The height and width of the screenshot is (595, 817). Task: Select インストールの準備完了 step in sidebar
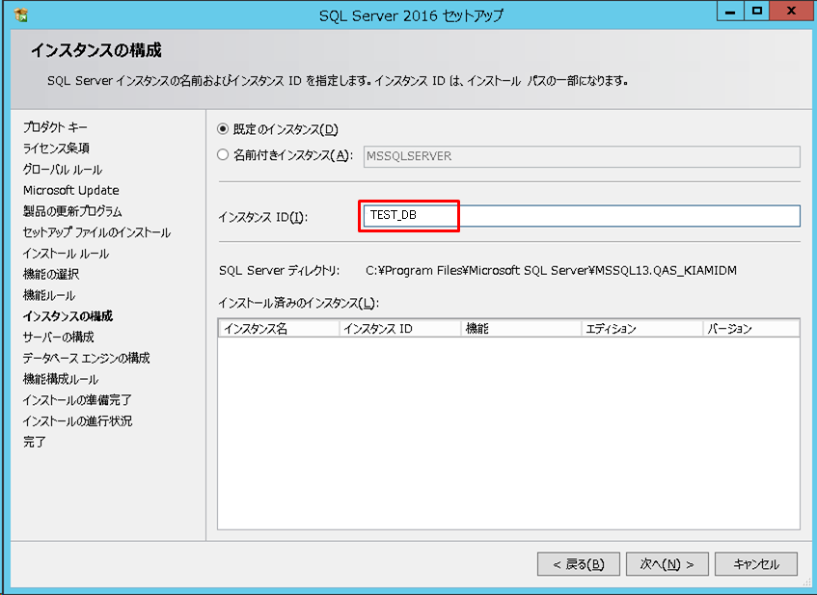[77, 400]
